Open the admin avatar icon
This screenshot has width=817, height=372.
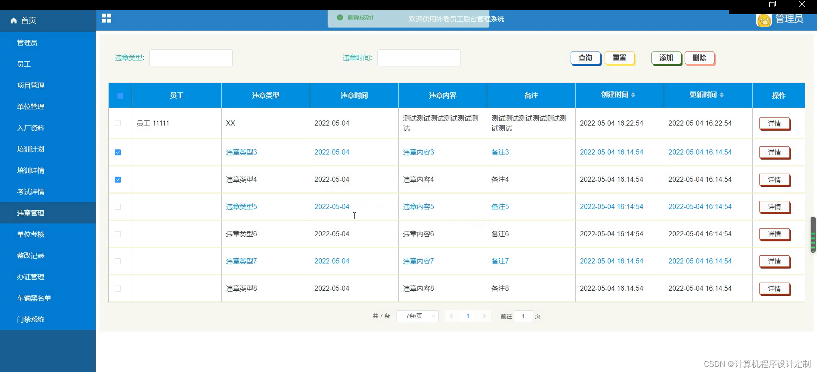pos(764,20)
